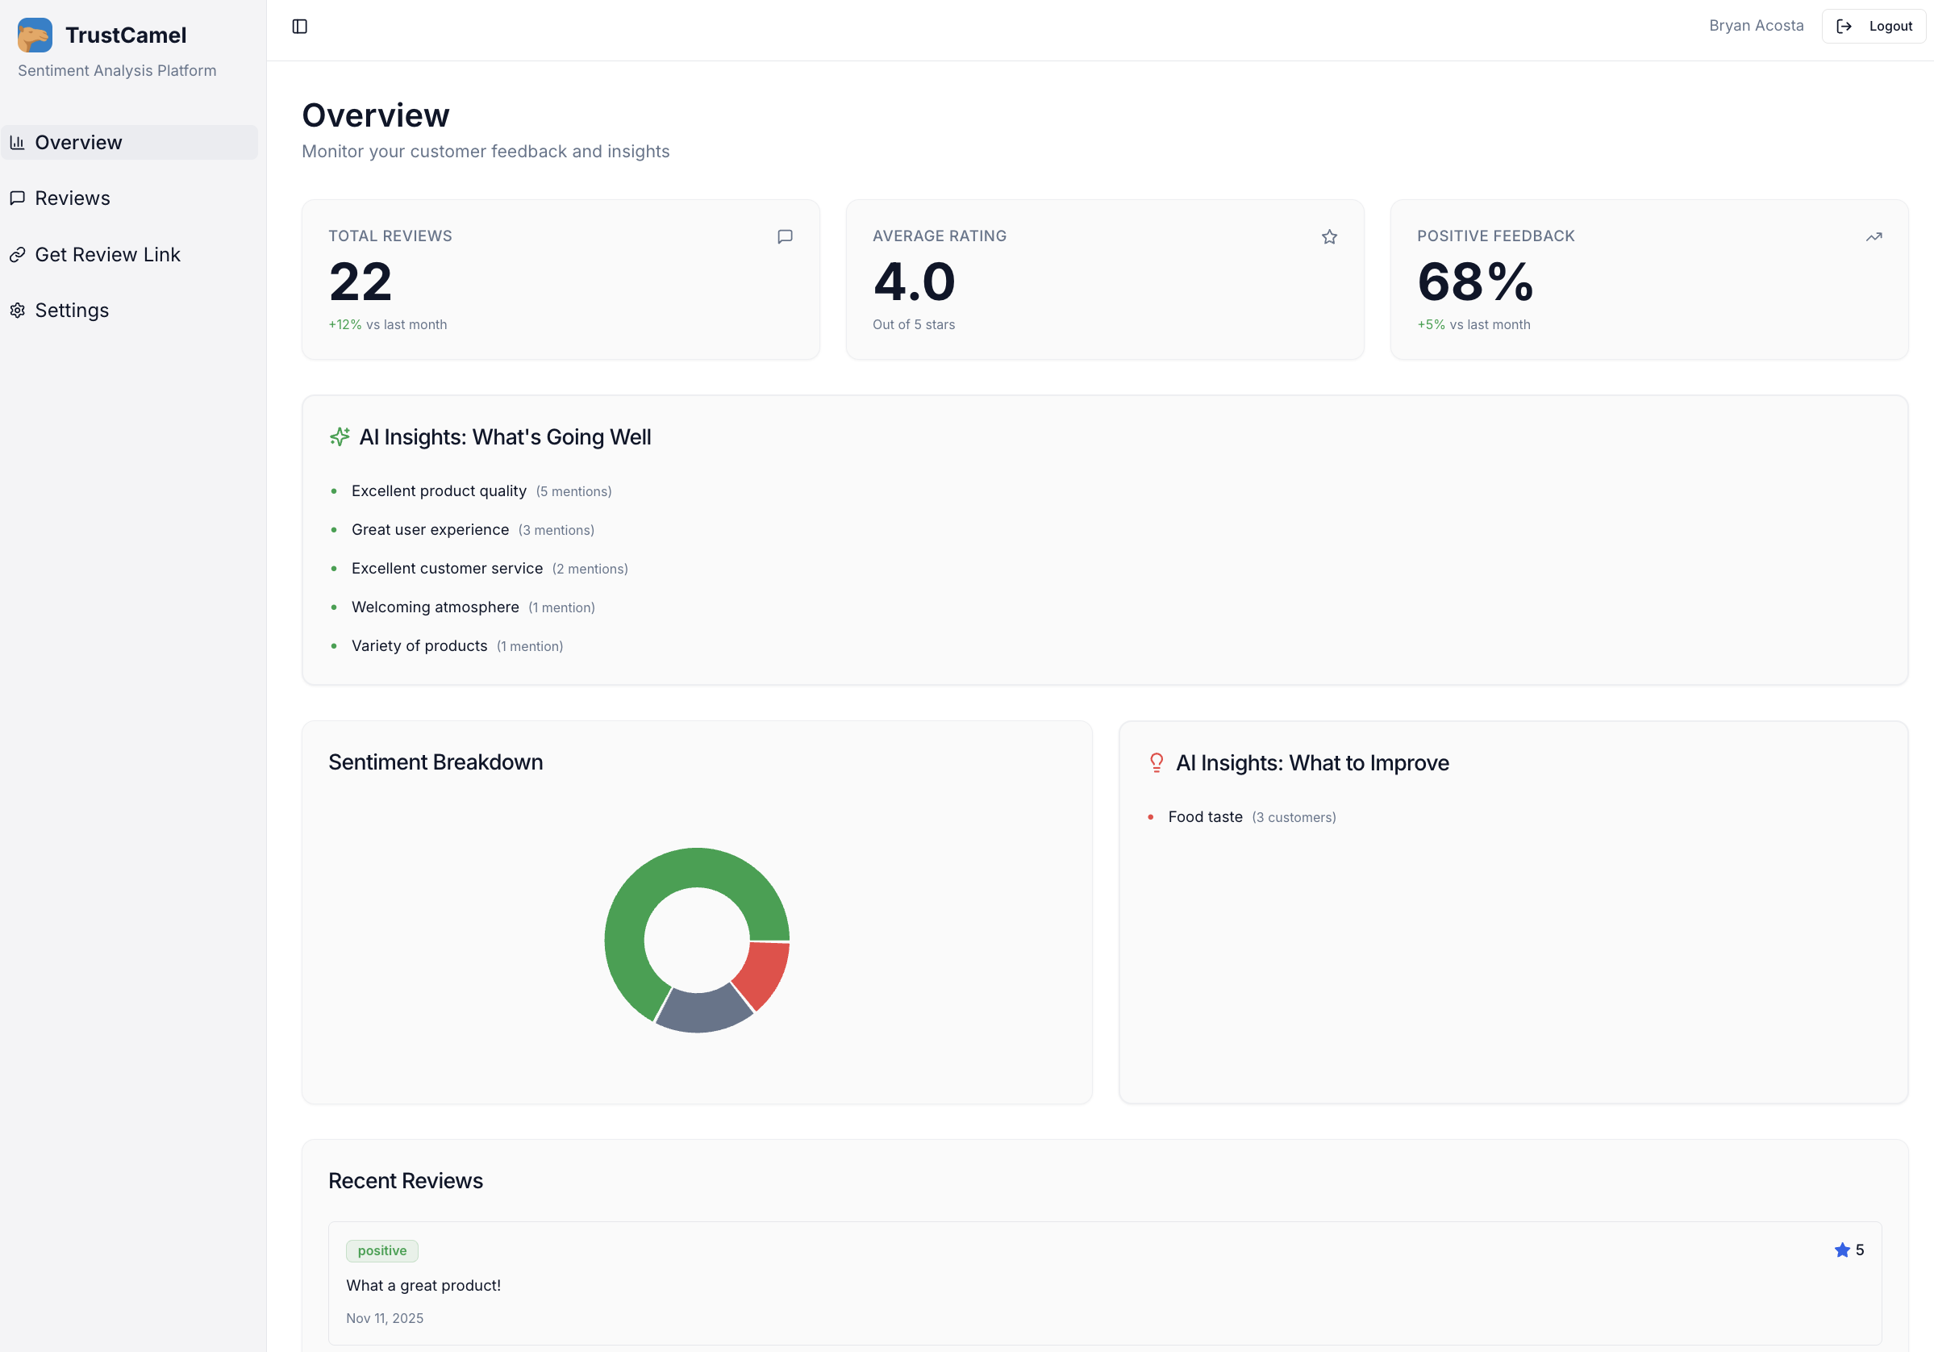The height and width of the screenshot is (1352, 1934).
Task: Click the lightbulb icon beside What to Improve
Action: 1157,762
